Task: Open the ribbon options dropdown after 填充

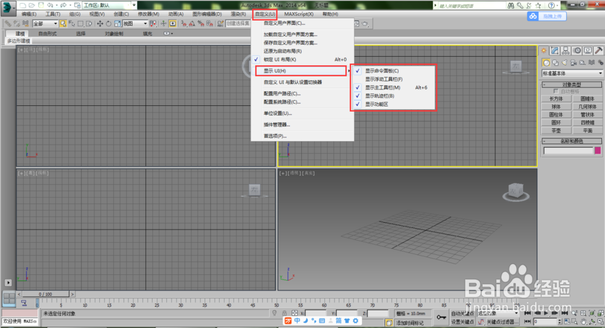Action: pyautogui.click(x=168, y=33)
